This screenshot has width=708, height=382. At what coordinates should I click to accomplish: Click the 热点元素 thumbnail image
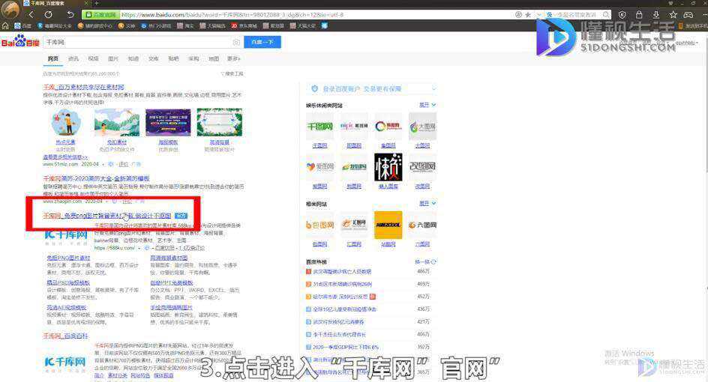pyautogui.click(x=65, y=122)
